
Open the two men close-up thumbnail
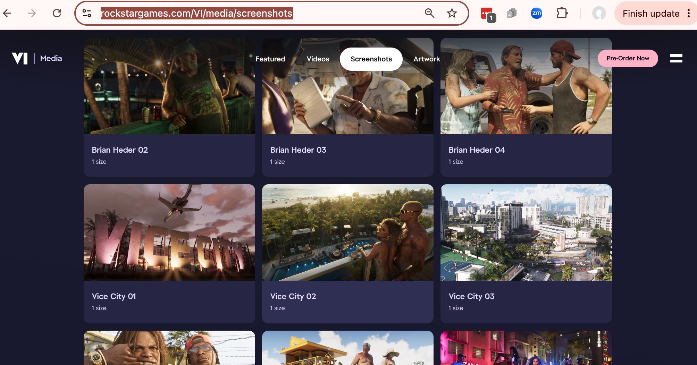(x=169, y=348)
